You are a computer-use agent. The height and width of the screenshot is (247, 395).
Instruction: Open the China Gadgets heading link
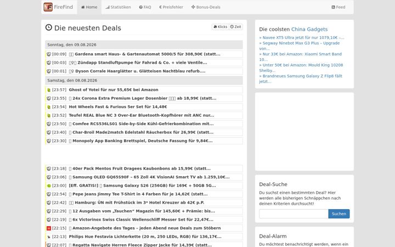(x=309, y=29)
